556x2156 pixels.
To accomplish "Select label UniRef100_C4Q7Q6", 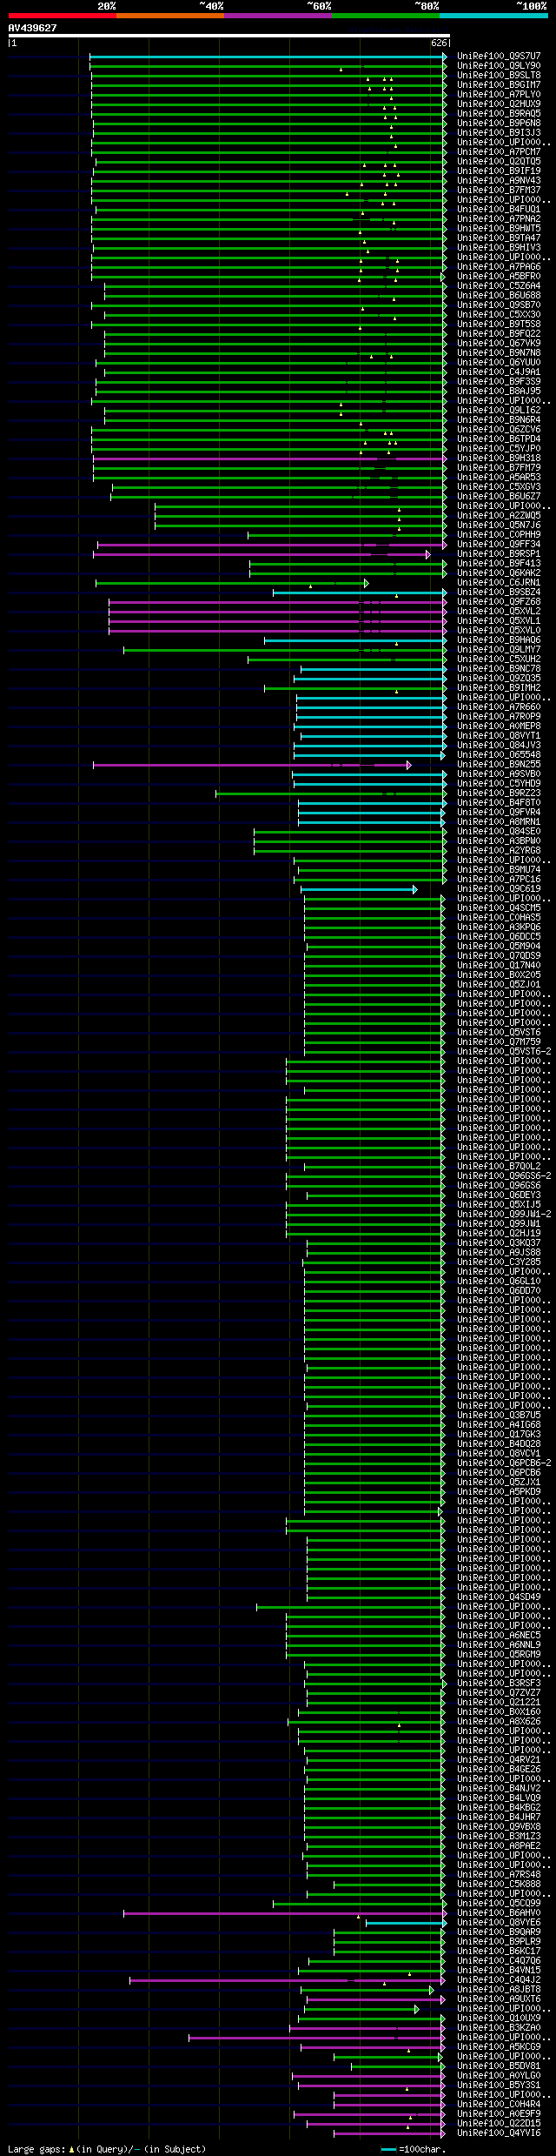I will click(x=499, y=1961).
